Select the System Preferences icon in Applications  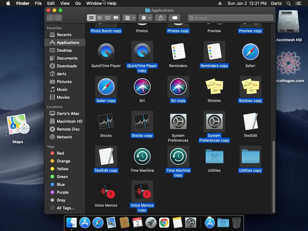(178, 122)
